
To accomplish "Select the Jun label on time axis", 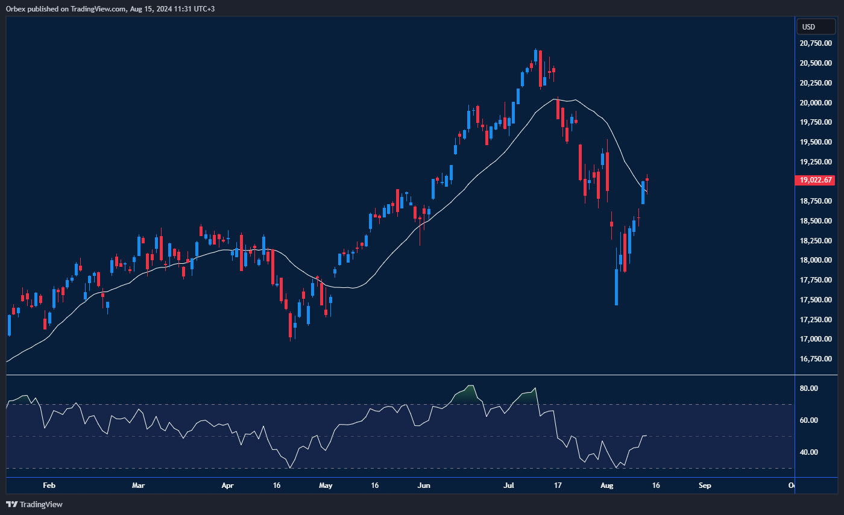I will tap(424, 485).
